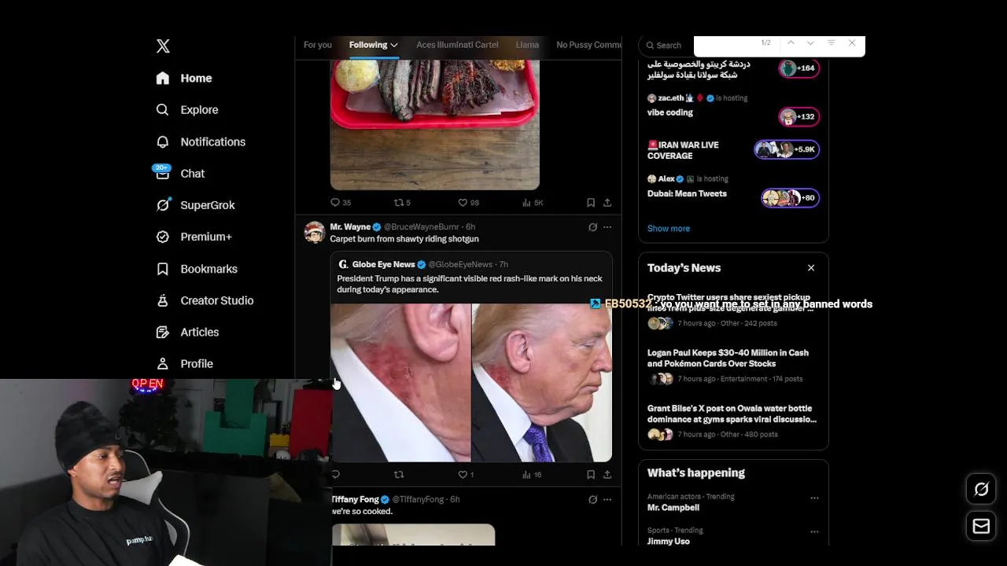Click the Home house icon
1007x566 pixels.
click(x=163, y=78)
